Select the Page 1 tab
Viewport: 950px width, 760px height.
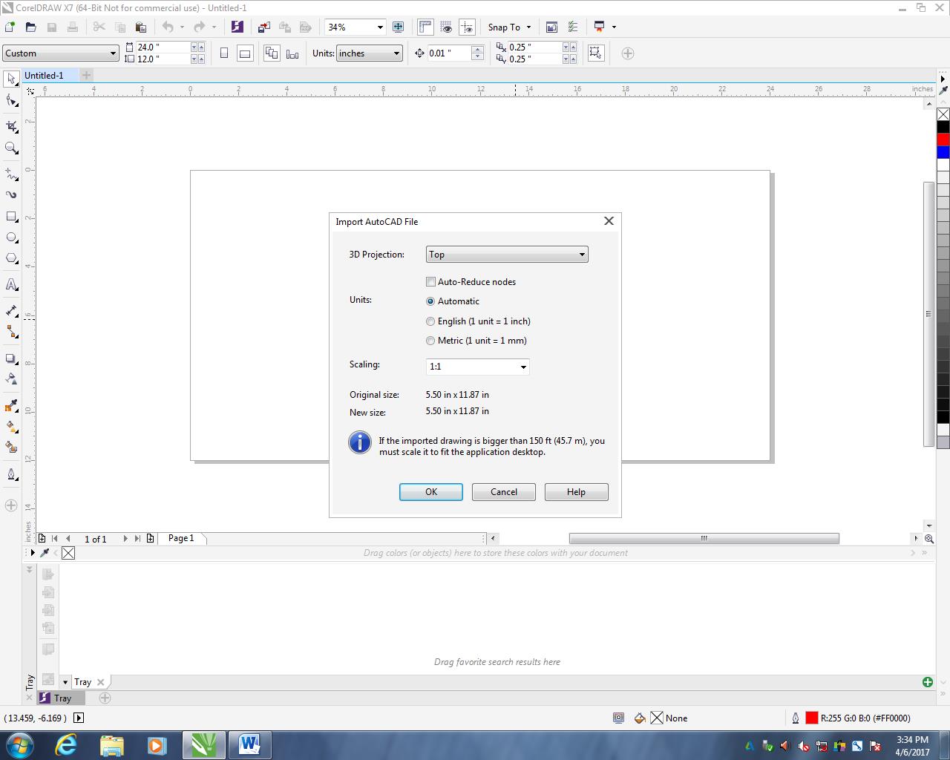tap(181, 538)
